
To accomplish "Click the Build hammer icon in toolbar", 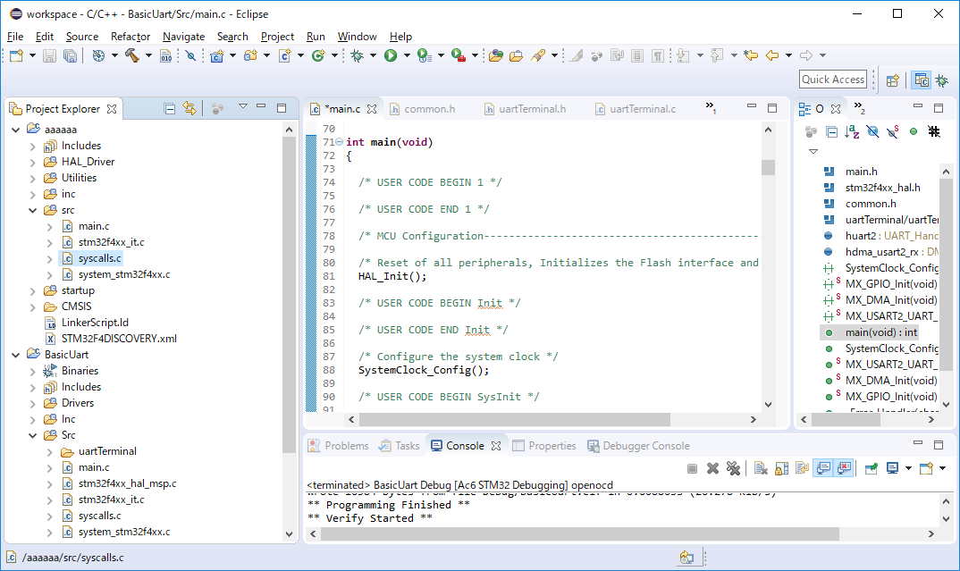I will (x=131, y=55).
